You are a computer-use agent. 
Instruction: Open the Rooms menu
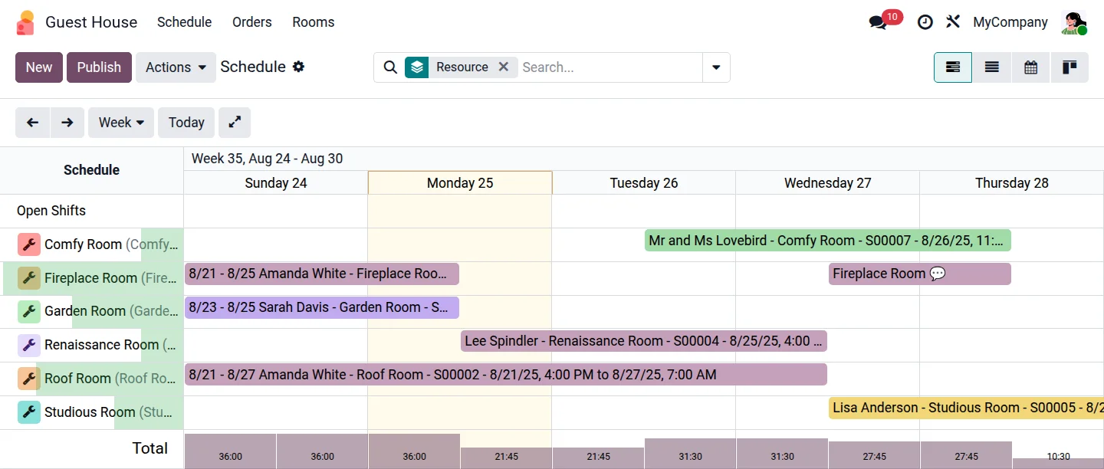[x=313, y=22]
